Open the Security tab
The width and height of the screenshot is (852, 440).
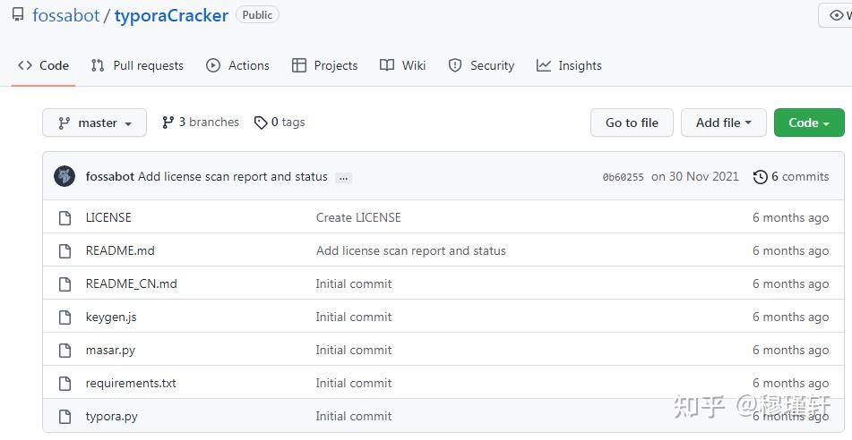point(481,65)
